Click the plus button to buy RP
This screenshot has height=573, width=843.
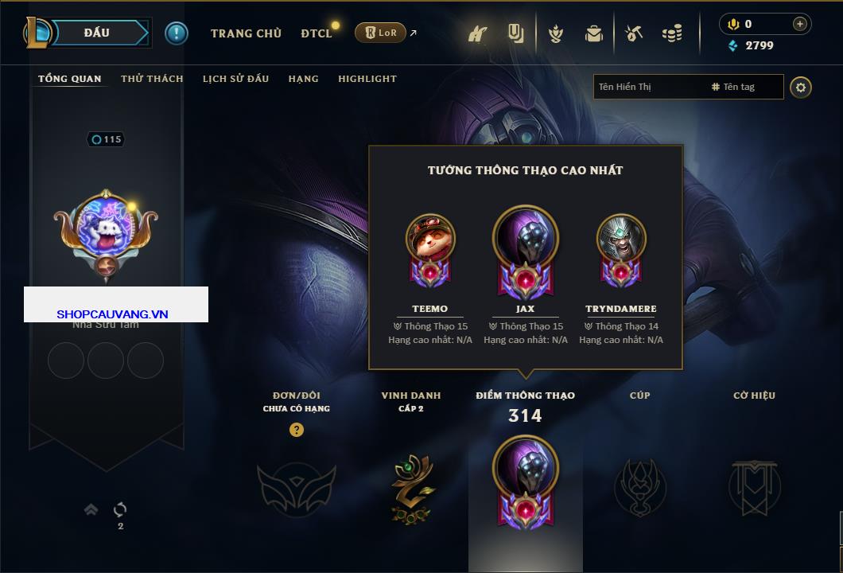point(799,24)
